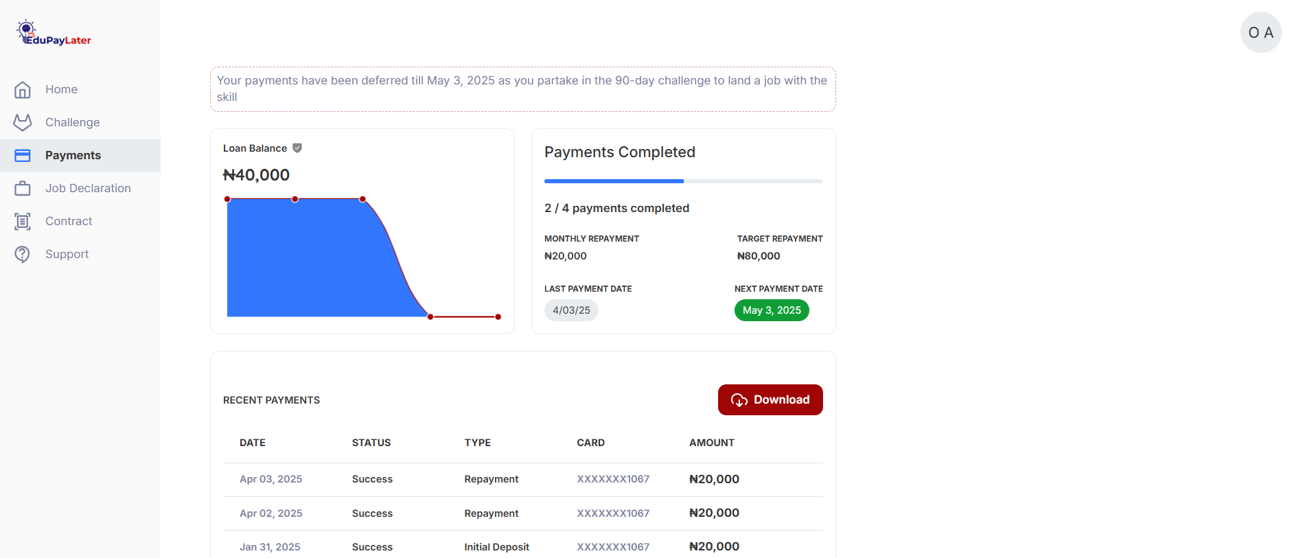Select the Payments menu item
The height and width of the screenshot is (558, 1294).
pos(80,156)
